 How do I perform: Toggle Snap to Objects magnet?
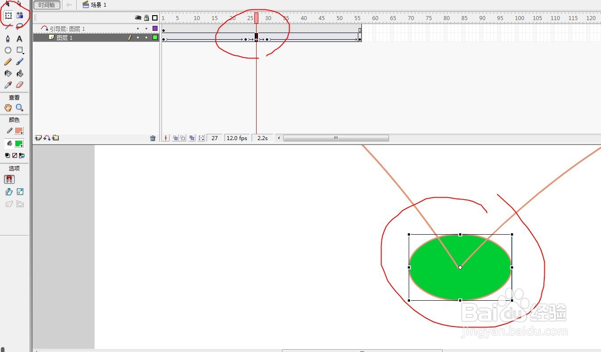click(9, 179)
